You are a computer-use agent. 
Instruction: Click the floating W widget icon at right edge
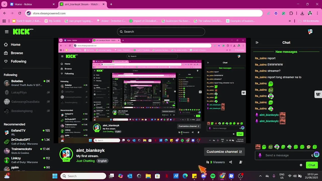[318, 94]
